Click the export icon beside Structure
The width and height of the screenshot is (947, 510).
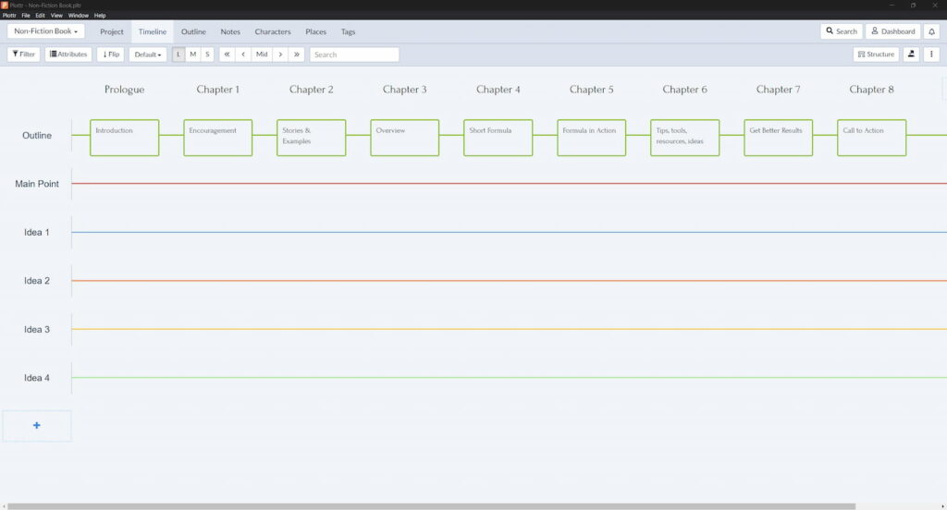pos(911,55)
